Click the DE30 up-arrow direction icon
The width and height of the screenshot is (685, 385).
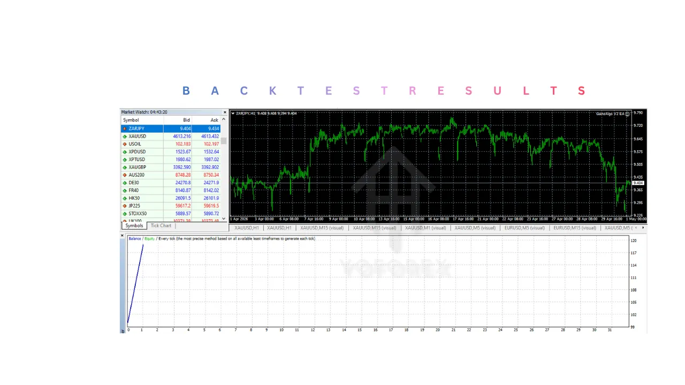(125, 183)
